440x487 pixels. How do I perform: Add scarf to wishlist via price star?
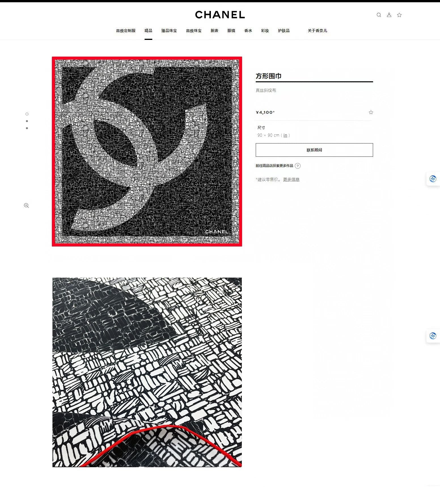(371, 112)
